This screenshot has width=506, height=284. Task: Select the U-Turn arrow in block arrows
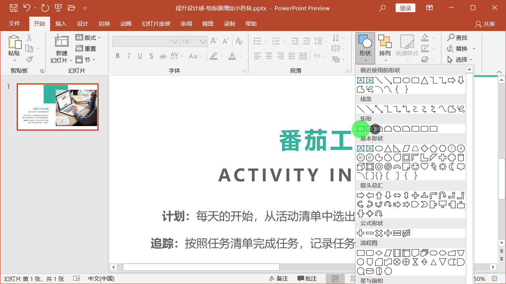443,195
